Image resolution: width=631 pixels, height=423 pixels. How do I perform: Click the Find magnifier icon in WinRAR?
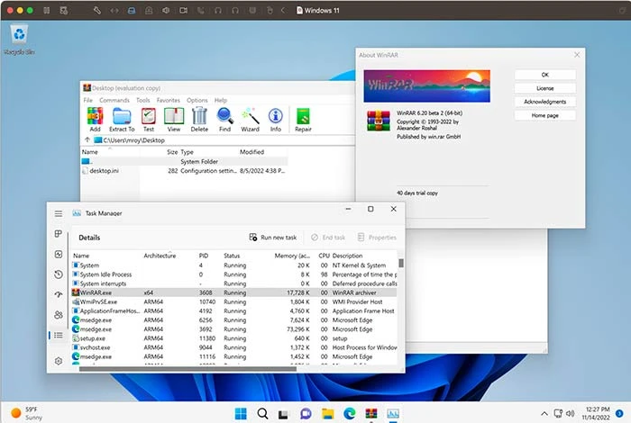coord(224,120)
